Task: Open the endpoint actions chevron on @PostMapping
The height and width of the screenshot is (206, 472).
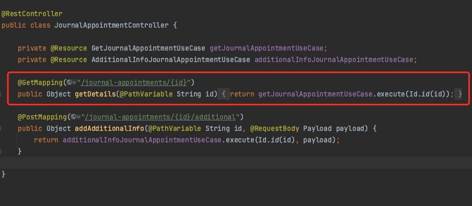Action: click(x=78, y=117)
